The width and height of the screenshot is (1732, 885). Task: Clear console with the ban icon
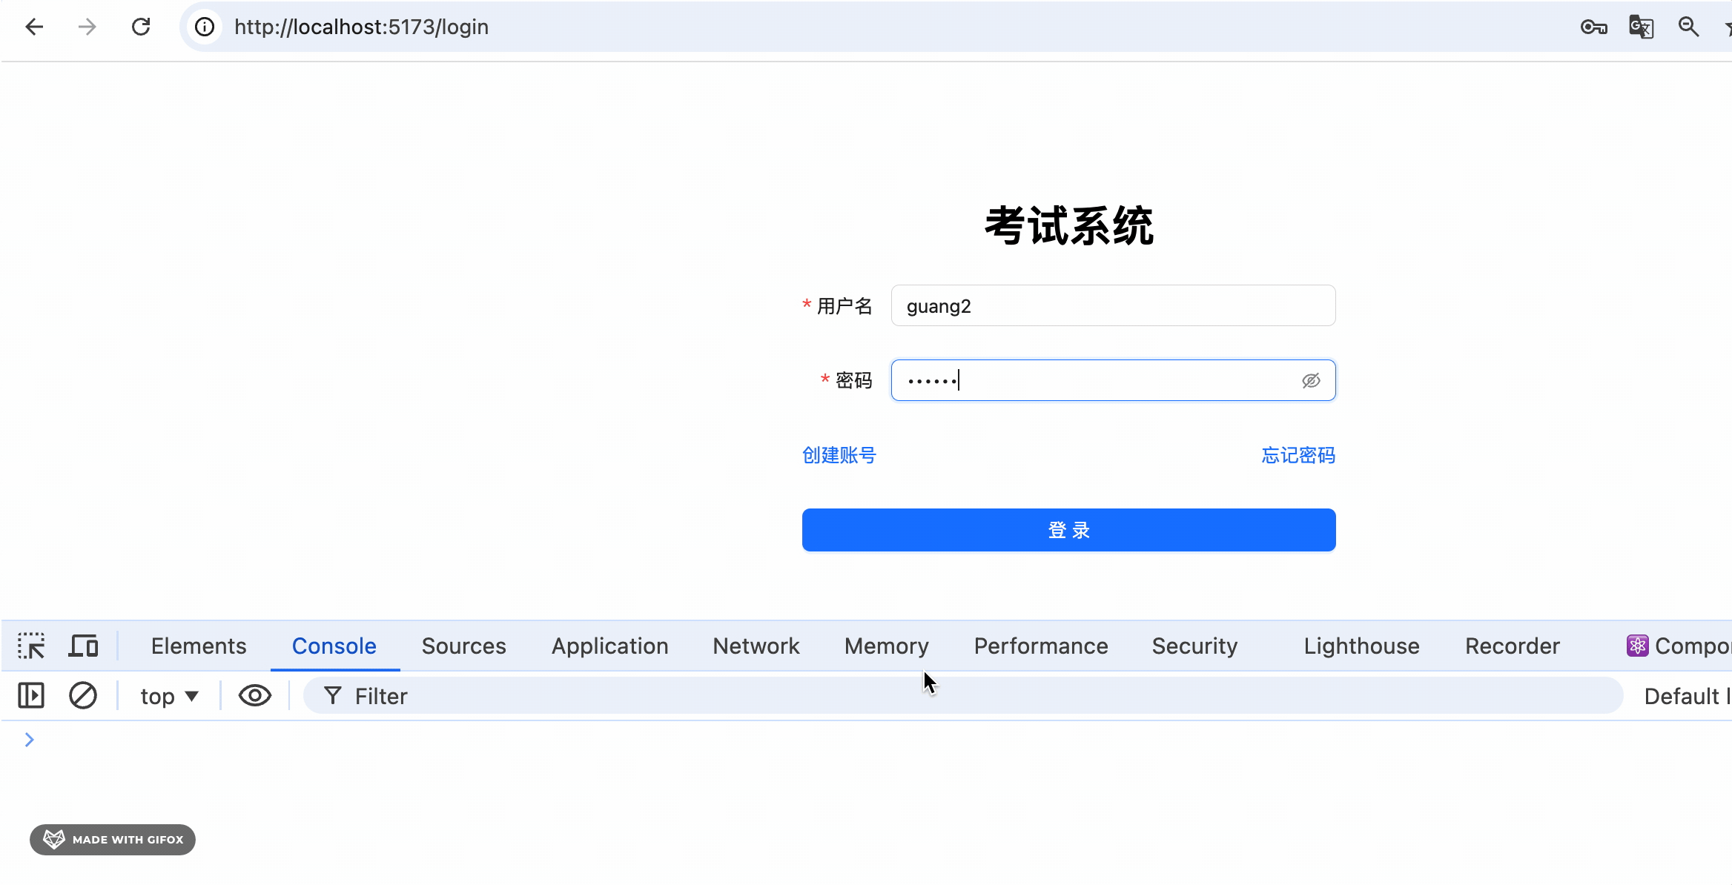83,696
